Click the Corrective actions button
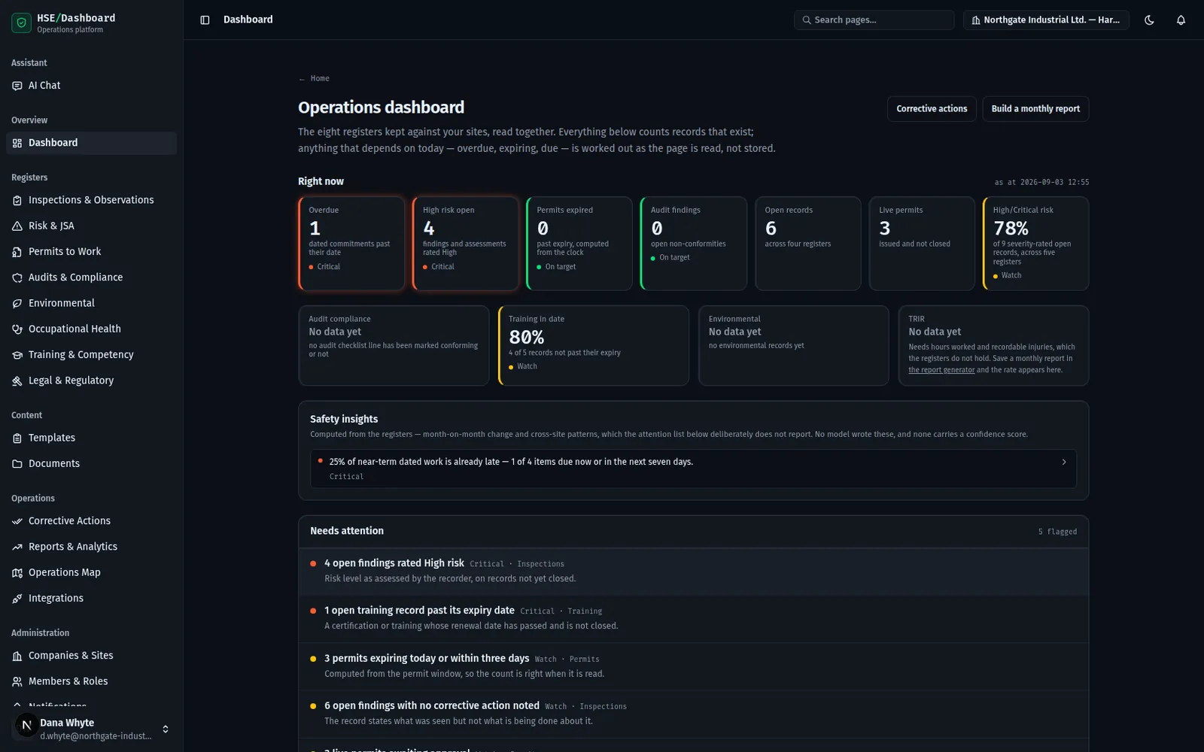Screen dimensions: 1204x752 pyautogui.click(x=932, y=109)
